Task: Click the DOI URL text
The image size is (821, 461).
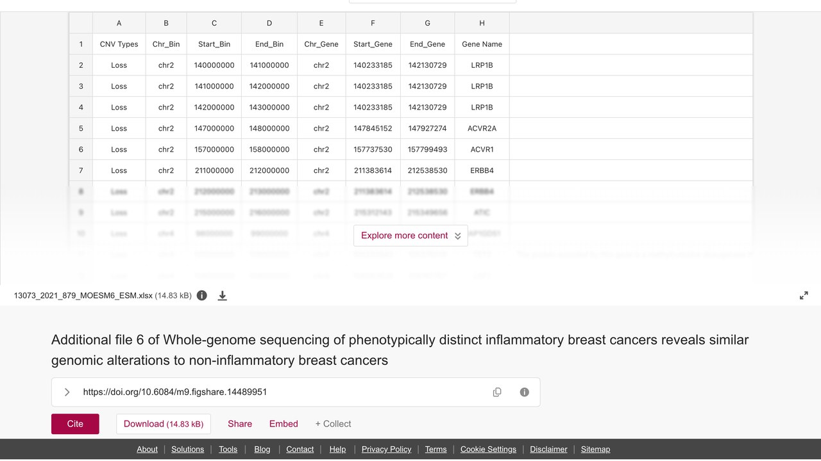Action: pyautogui.click(x=175, y=392)
